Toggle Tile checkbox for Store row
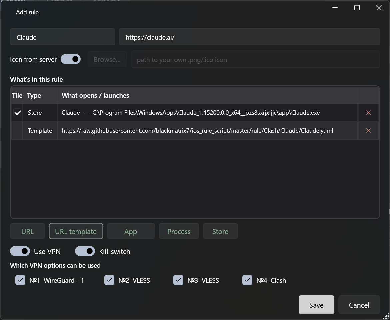Viewport: 390px width, 320px height. pyautogui.click(x=17, y=113)
